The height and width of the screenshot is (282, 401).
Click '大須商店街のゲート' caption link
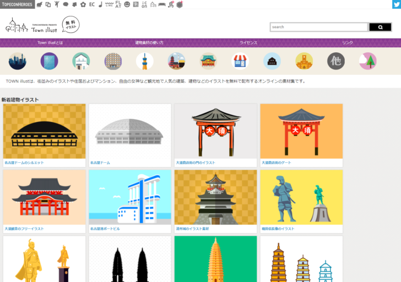coord(276,163)
